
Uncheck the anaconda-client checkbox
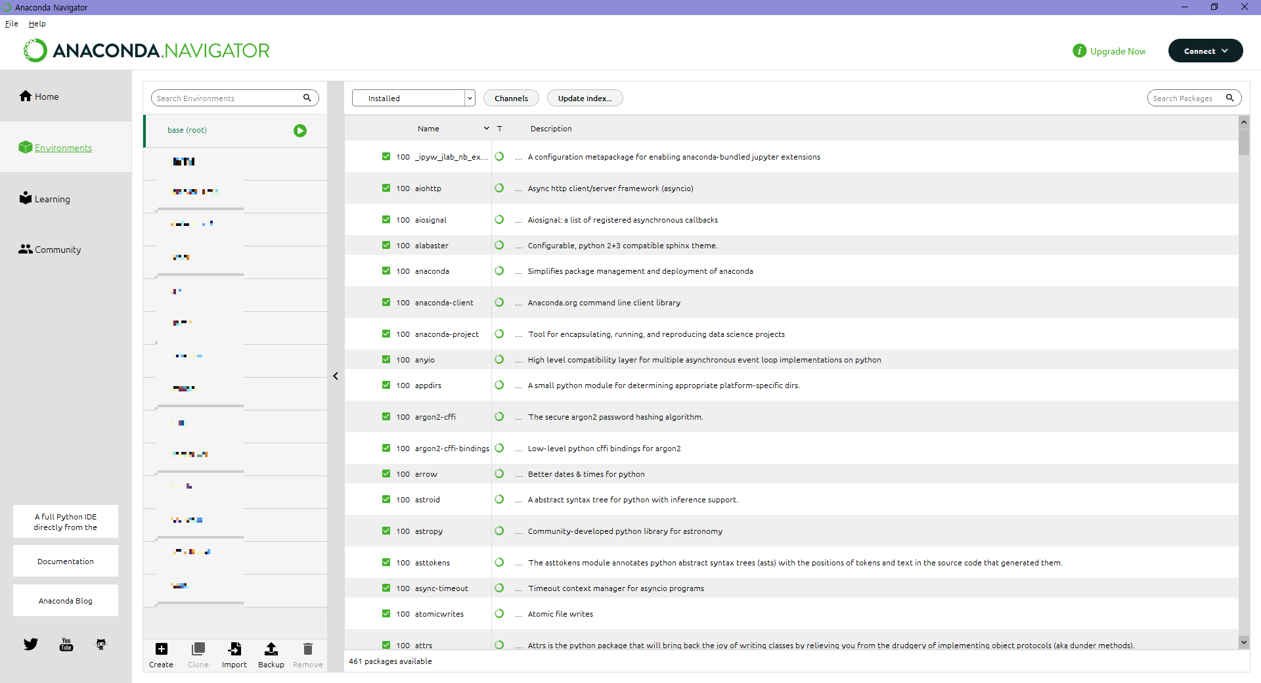[386, 302]
